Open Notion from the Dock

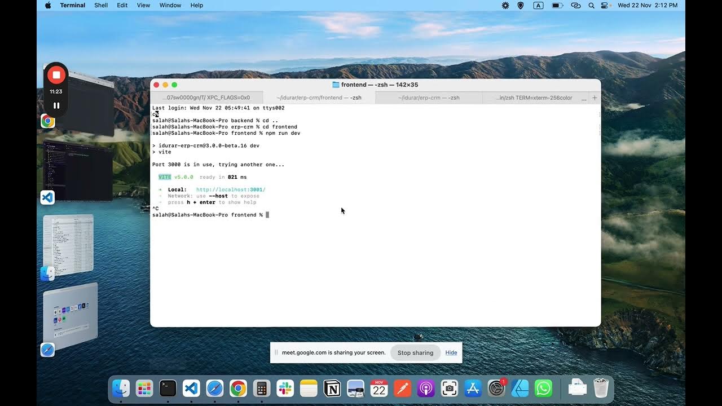tap(332, 388)
